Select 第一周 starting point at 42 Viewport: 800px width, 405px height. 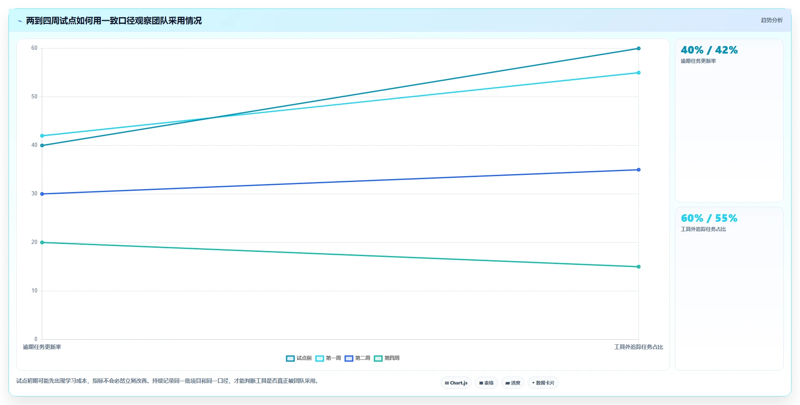click(42, 136)
